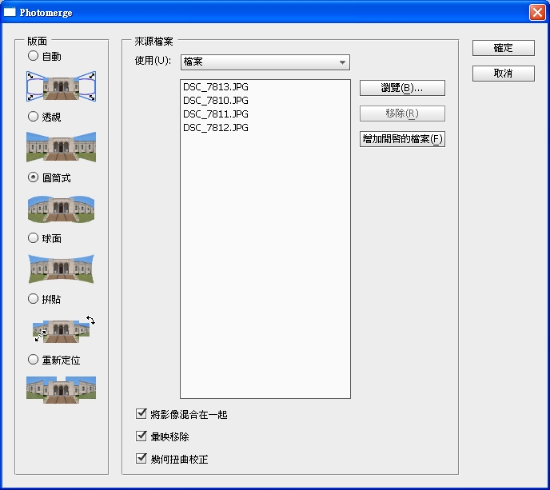The width and height of the screenshot is (550, 490).
Task: Click the 取消 (Cancel) button
Action: [x=504, y=74]
